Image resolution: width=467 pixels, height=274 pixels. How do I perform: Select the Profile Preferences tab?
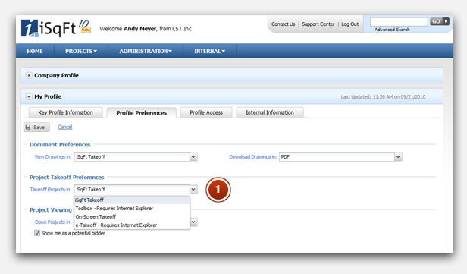142,112
